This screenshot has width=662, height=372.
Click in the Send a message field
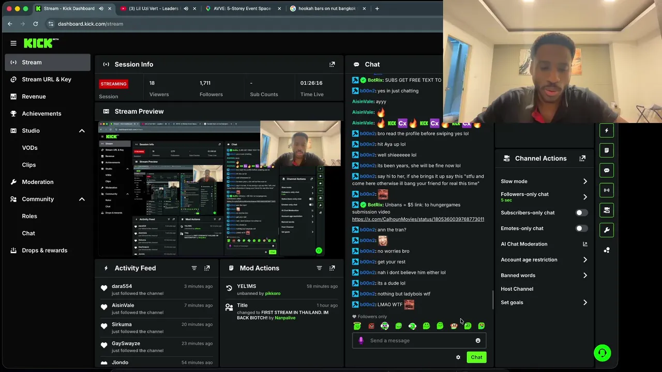pos(419,340)
